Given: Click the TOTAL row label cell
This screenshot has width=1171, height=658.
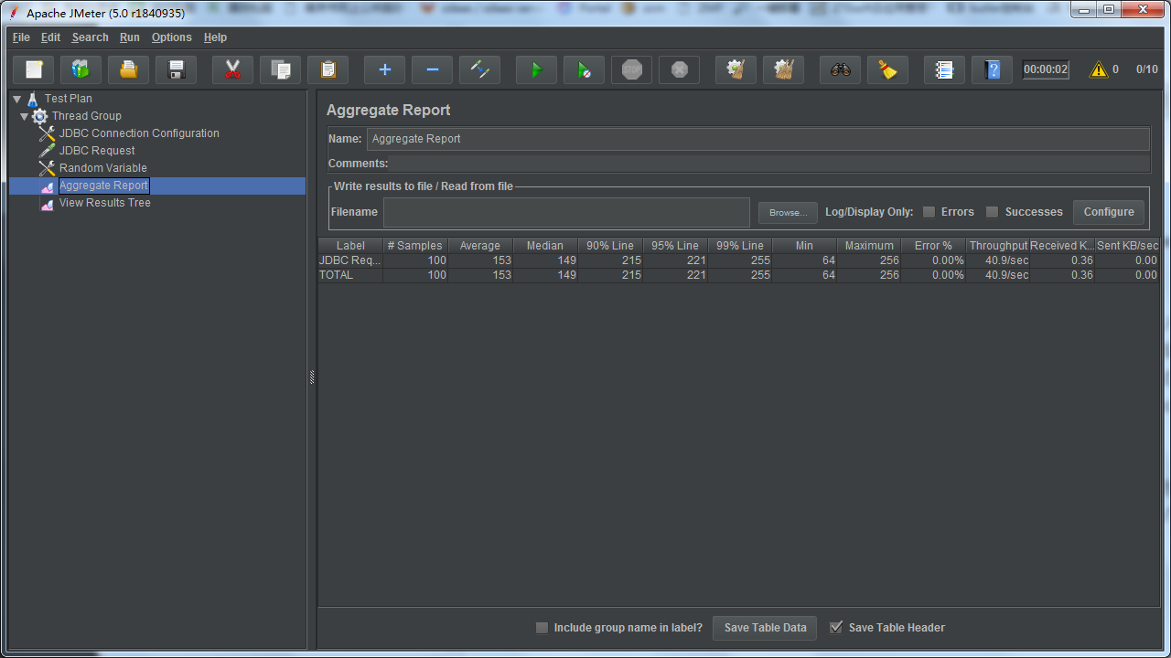Looking at the screenshot, I should pyautogui.click(x=350, y=275).
